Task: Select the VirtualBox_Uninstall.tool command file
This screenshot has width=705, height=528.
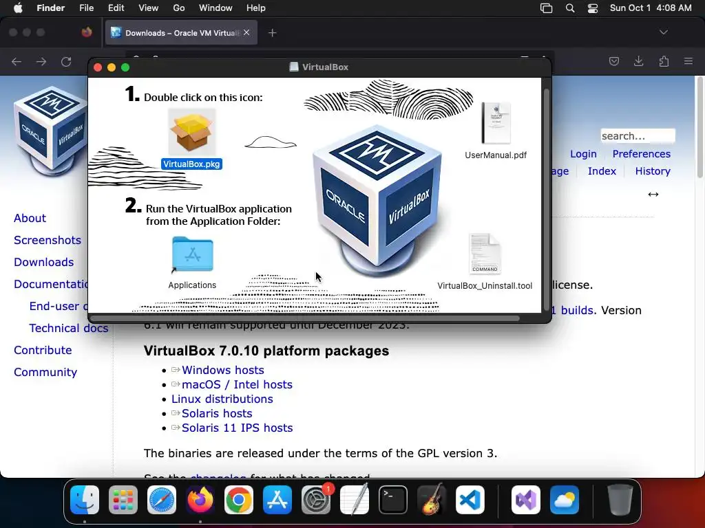Action: [485, 254]
